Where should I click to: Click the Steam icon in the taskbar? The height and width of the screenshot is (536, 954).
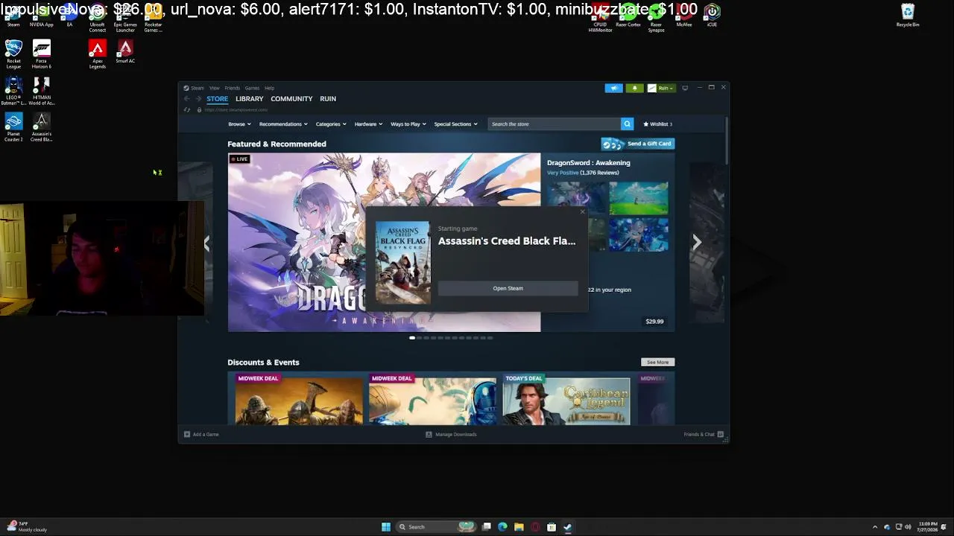[x=568, y=527]
